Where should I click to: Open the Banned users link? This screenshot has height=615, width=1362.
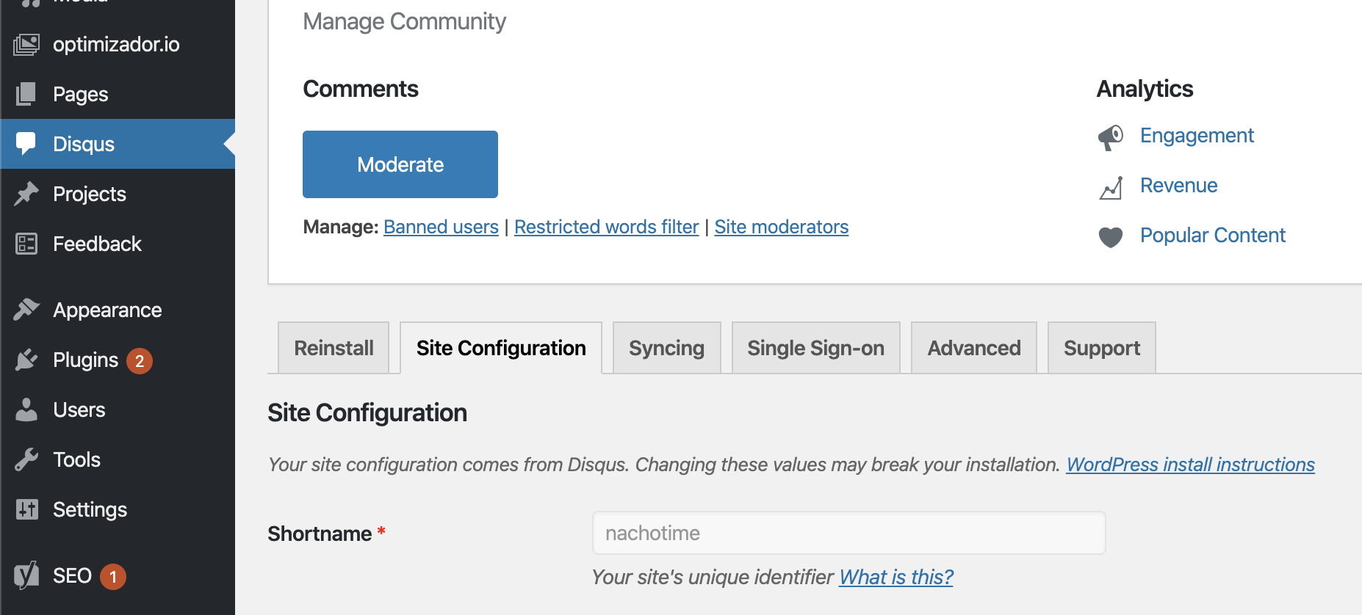(441, 227)
